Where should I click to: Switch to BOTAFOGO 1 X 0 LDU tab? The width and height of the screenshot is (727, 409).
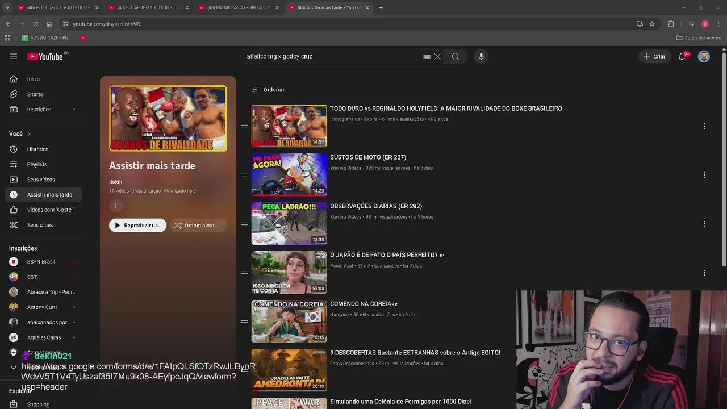tap(148, 7)
